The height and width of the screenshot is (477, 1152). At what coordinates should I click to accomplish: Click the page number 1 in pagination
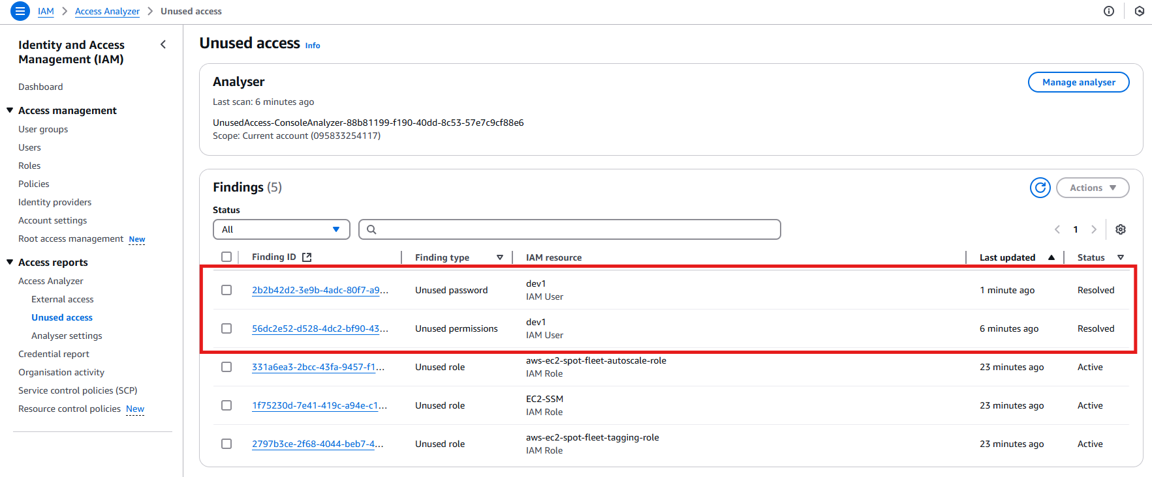click(x=1076, y=229)
